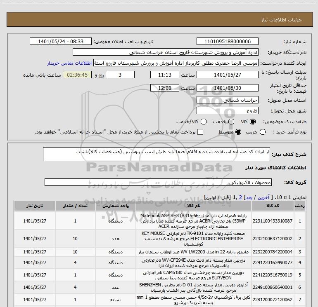
Task: Click column header نام کالا
Action: (x=194, y=206)
